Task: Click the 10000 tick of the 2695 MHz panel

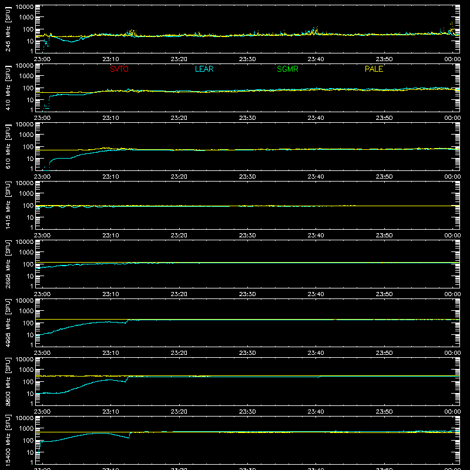Action: tap(25, 242)
